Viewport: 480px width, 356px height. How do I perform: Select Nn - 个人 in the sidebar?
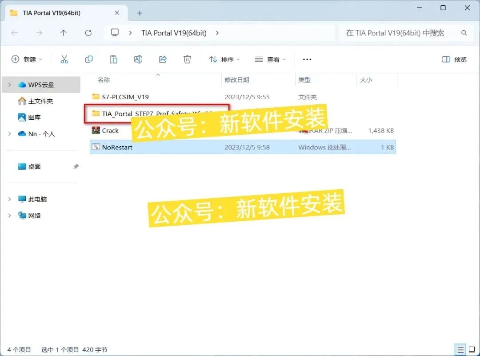click(x=42, y=134)
